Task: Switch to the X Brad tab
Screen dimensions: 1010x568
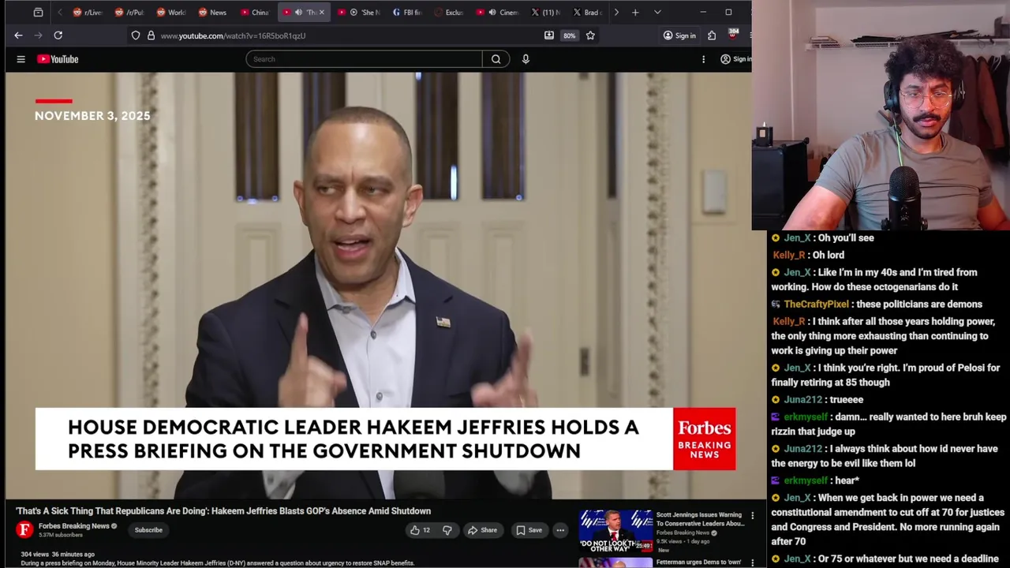Action: click(x=588, y=13)
